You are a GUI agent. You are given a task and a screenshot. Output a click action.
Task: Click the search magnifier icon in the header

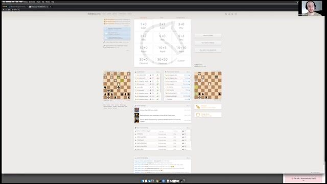226,14
